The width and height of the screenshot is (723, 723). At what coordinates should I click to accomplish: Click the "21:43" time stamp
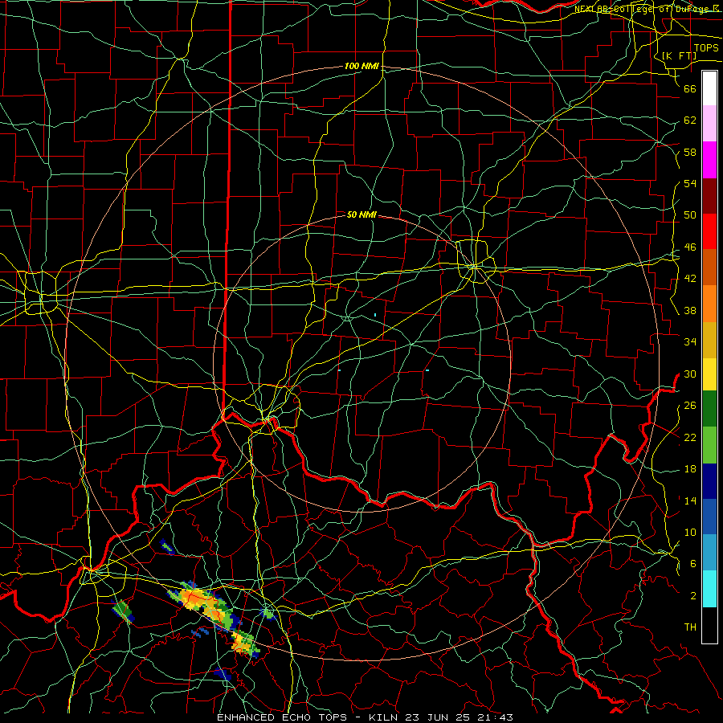[x=494, y=717]
